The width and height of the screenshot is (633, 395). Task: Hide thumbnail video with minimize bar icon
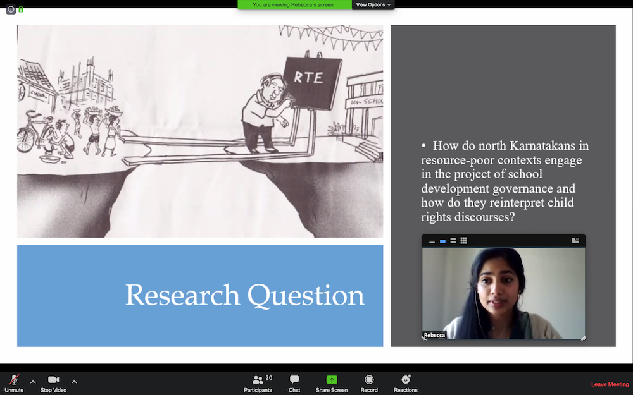(x=432, y=241)
